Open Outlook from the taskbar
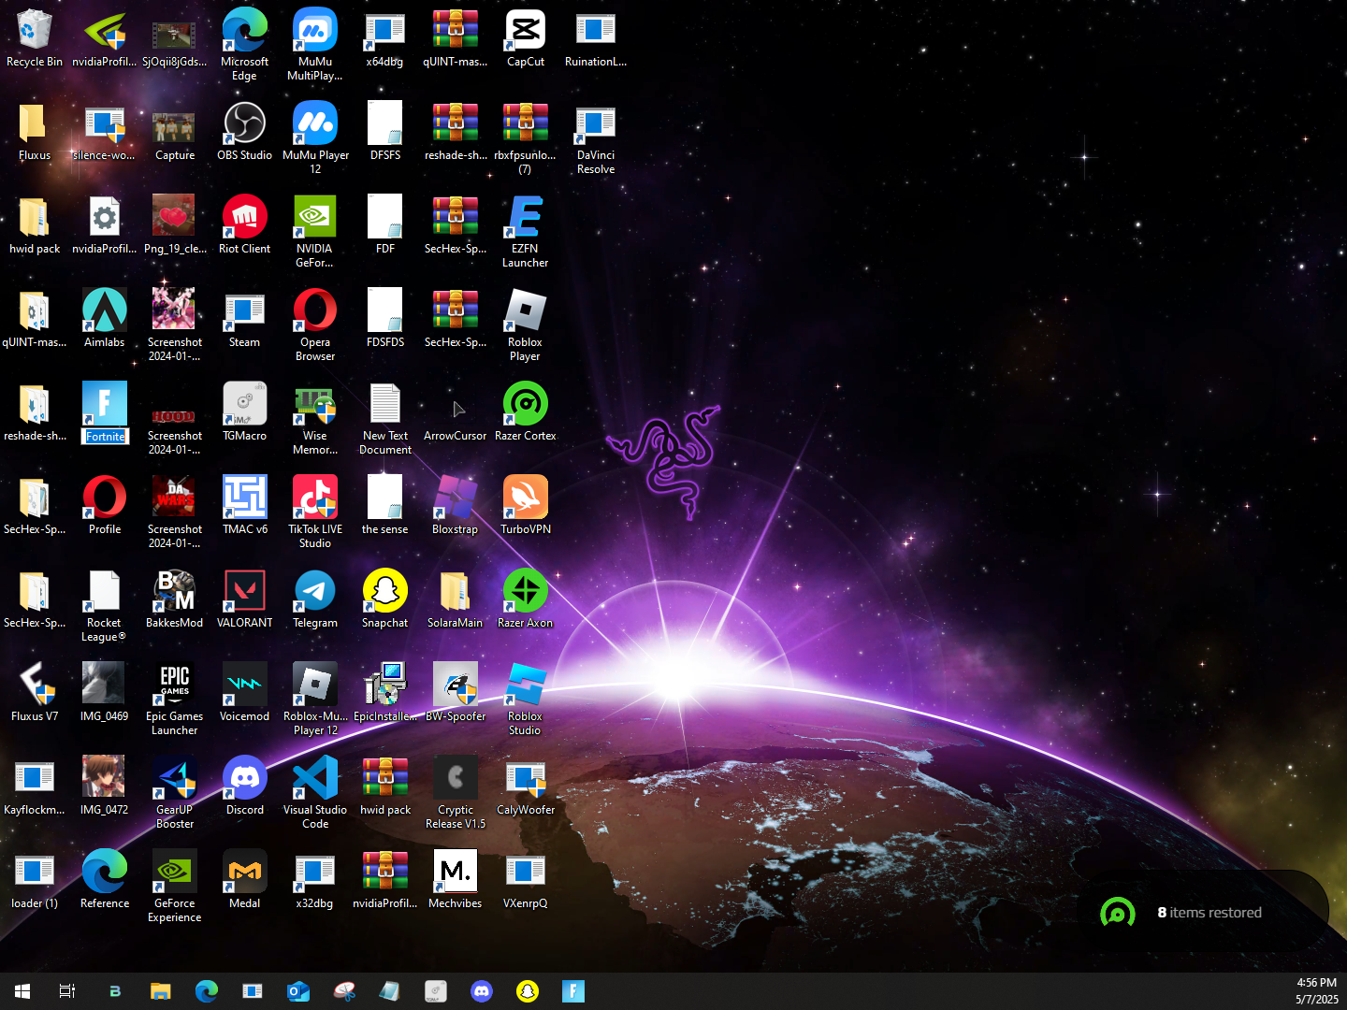 pyautogui.click(x=298, y=991)
